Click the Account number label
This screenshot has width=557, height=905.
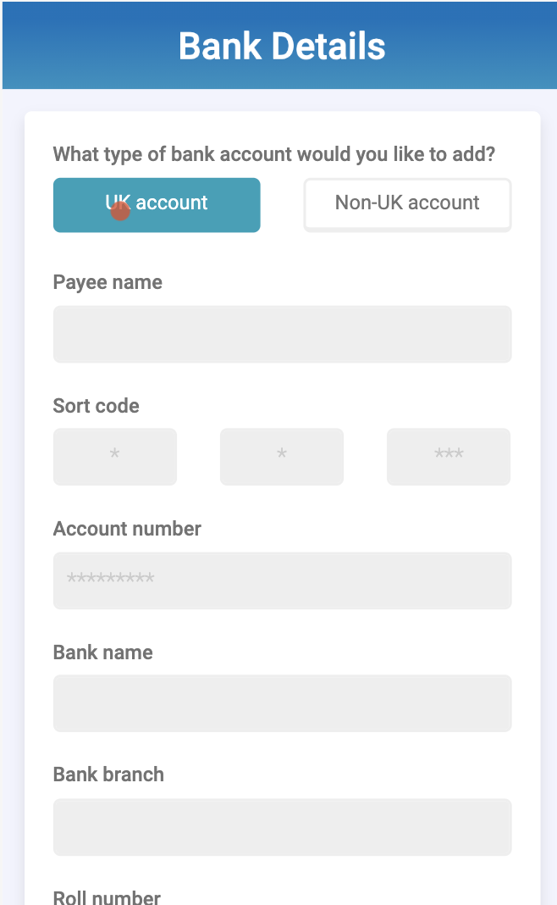[x=127, y=529]
